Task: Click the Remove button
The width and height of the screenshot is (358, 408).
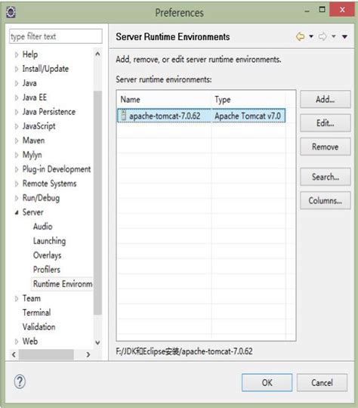Action: click(326, 147)
